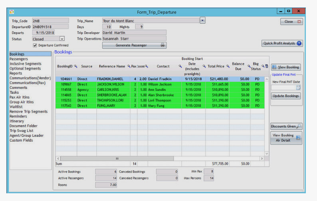Screen dimensions: 317x201
Task: Click the search icon beside BookingID column
Action: [76, 66]
